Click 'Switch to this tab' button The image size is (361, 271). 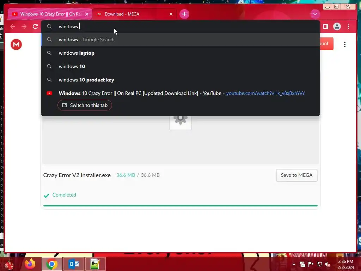coord(85,105)
